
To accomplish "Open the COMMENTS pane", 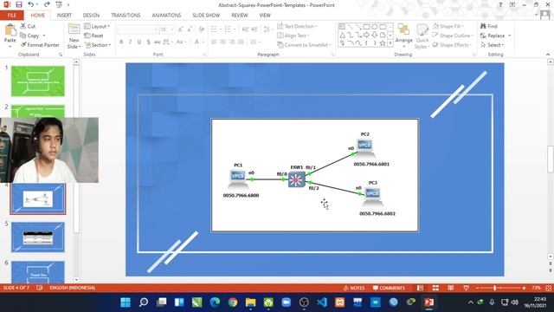I will (389, 288).
